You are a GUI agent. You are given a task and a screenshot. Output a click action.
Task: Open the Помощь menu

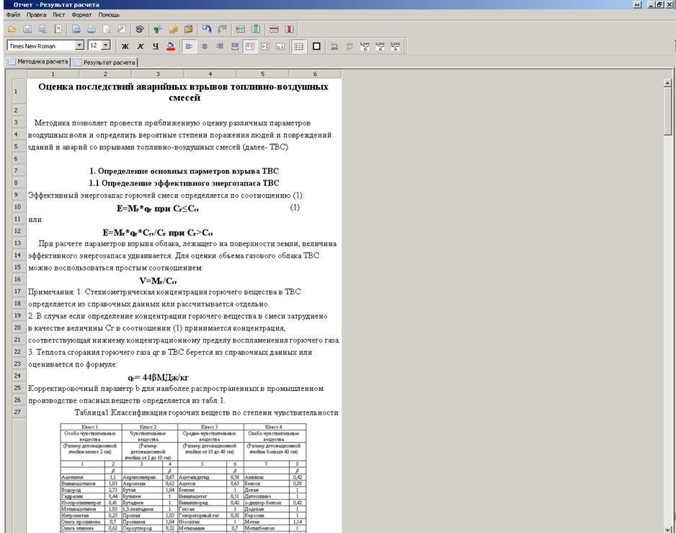[x=109, y=14]
